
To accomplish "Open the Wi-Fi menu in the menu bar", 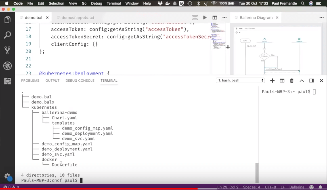I will pyautogui.click(x=214, y=3).
